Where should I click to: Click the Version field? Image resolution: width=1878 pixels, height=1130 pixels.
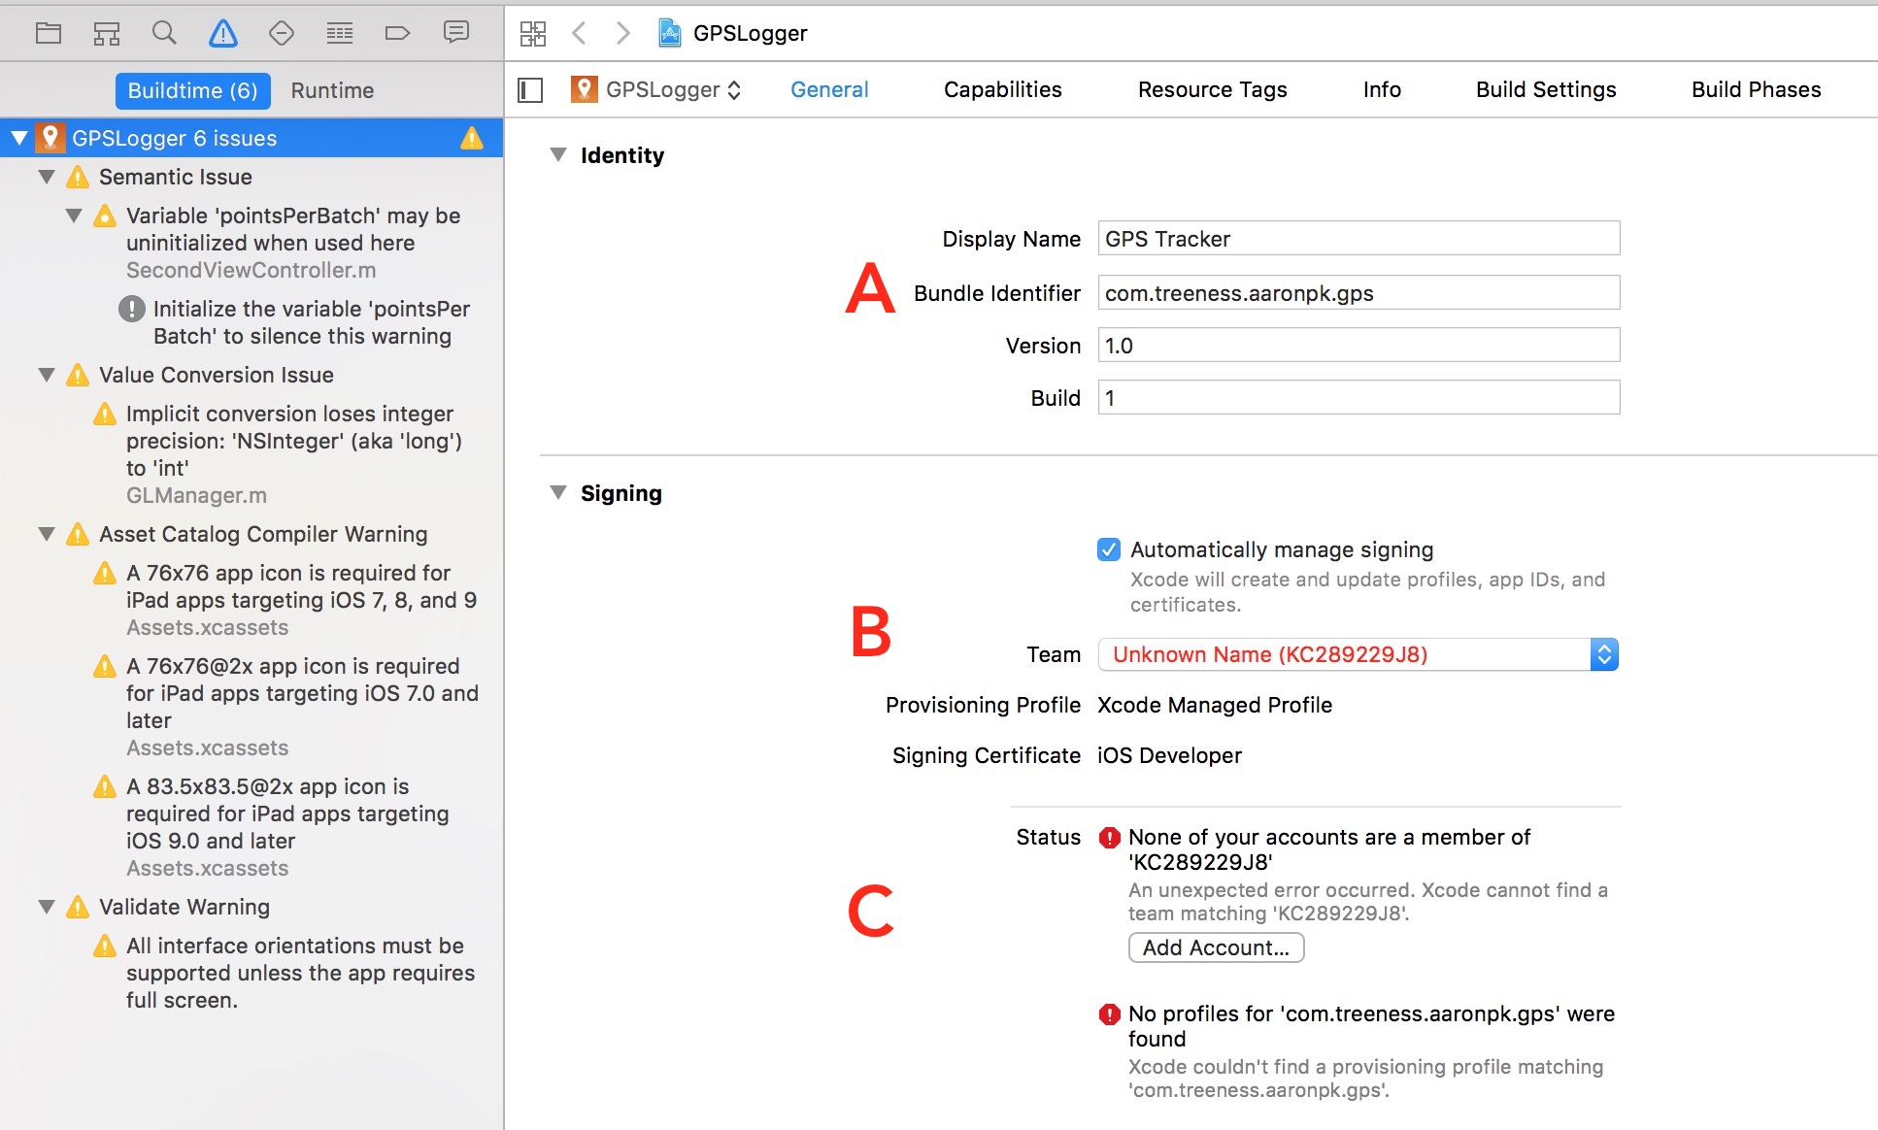pyautogui.click(x=1358, y=345)
